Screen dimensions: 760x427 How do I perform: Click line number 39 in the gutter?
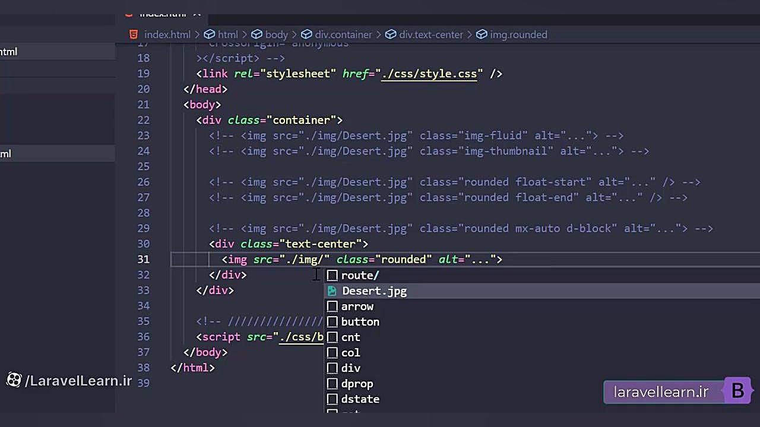[x=143, y=383]
